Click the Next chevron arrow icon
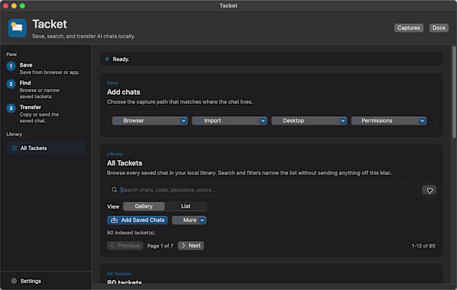Image resolution: width=457 pixels, height=290 pixels. click(183, 246)
